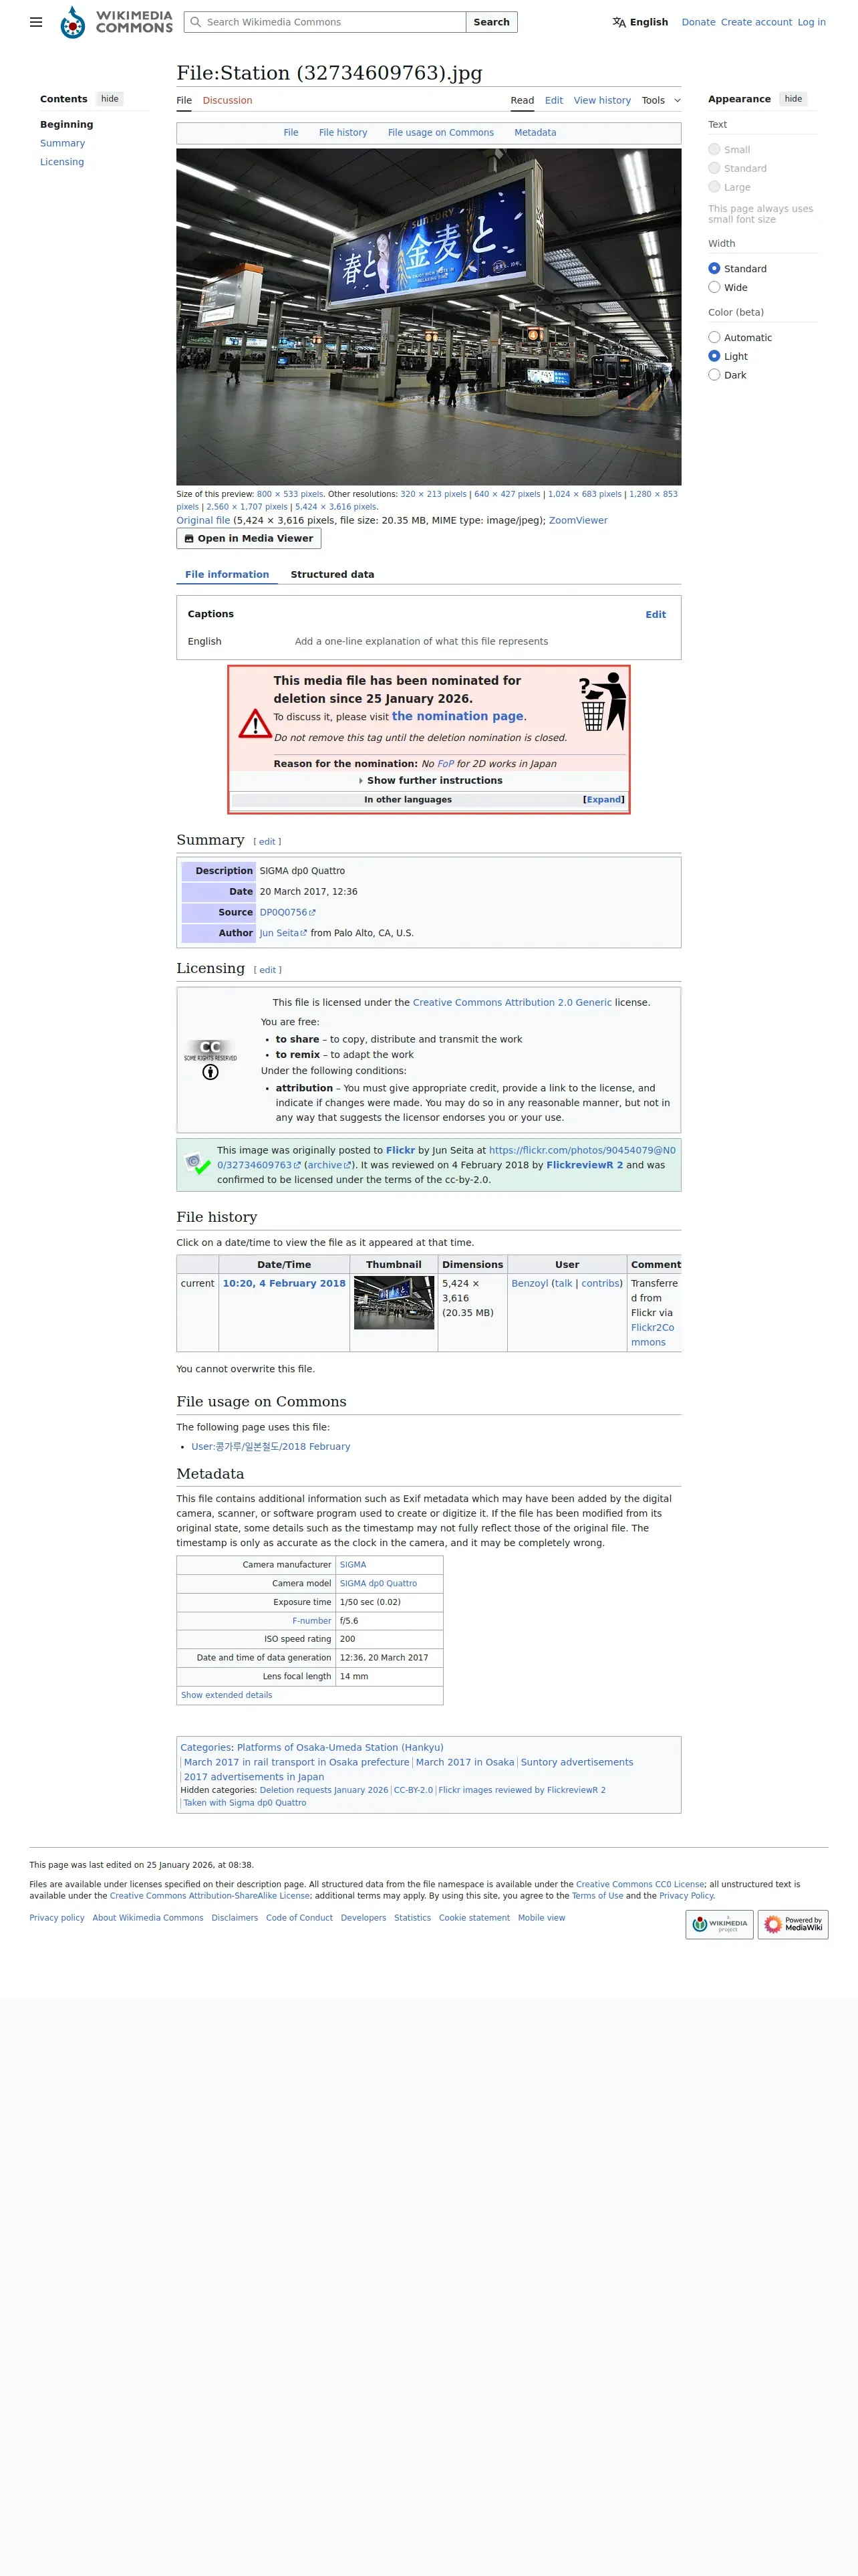This screenshot has height=2576, width=858.
Task: Choose Dark color mode
Action: pos(714,375)
